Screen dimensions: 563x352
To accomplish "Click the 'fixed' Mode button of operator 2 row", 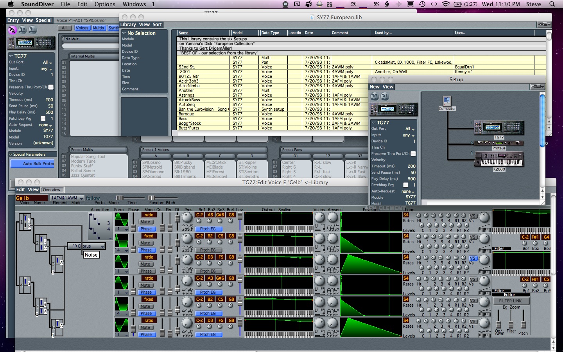I will (x=149, y=236).
